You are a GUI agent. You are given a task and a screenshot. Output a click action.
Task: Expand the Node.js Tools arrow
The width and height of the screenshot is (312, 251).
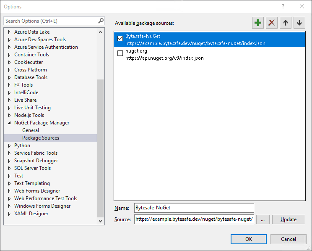pyautogui.click(x=9, y=115)
